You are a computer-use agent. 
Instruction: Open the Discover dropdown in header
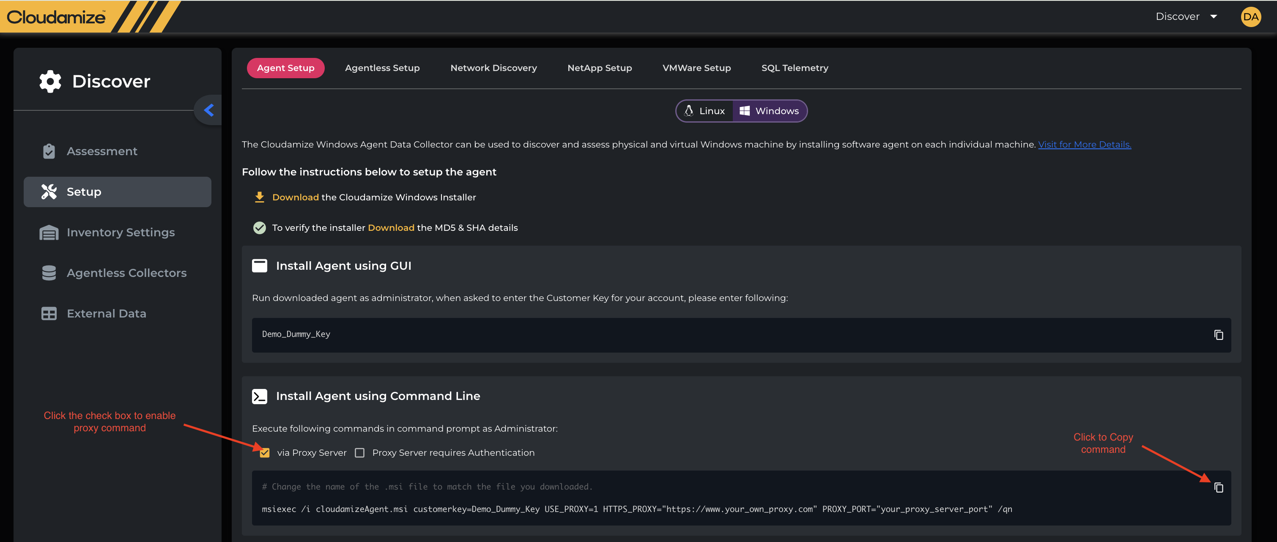coord(1186,17)
